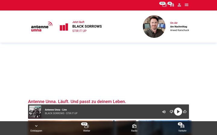Collapse bottom bar with Einklappen
Screen dimensions: 217x135
pyautogui.click(x=36, y=128)
